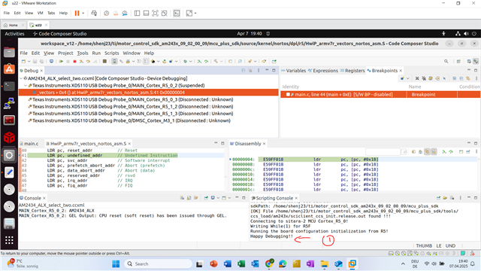The height and width of the screenshot is (271, 481).
Task: Click the Clear Console icon in Console view
Action: pos(182,198)
